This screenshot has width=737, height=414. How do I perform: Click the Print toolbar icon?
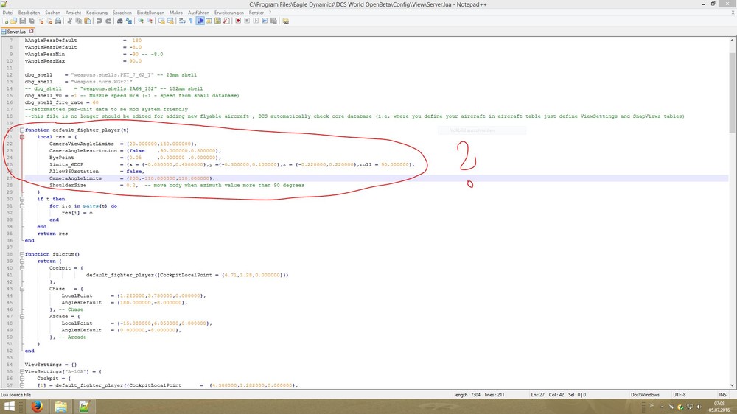coord(57,21)
